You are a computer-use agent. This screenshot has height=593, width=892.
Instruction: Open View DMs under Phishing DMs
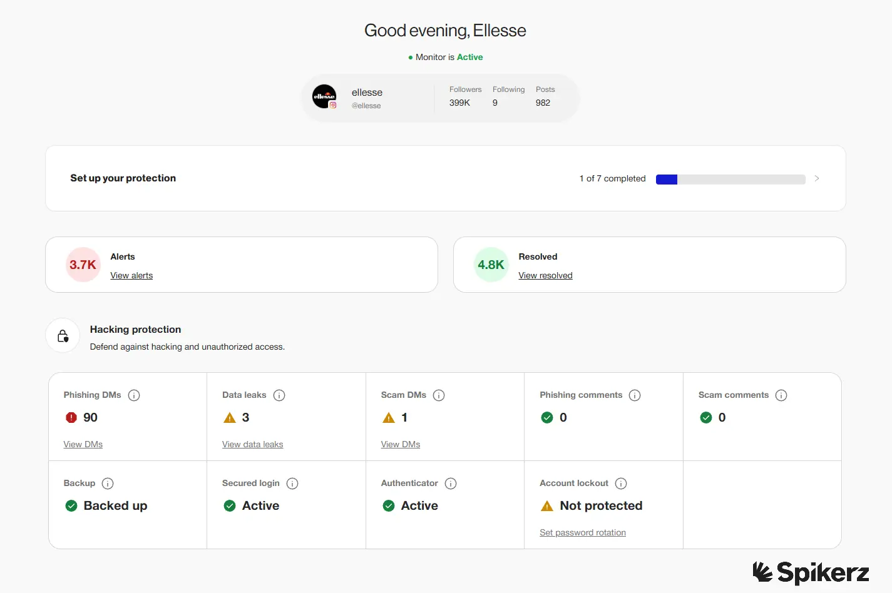[x=83, y=444]
